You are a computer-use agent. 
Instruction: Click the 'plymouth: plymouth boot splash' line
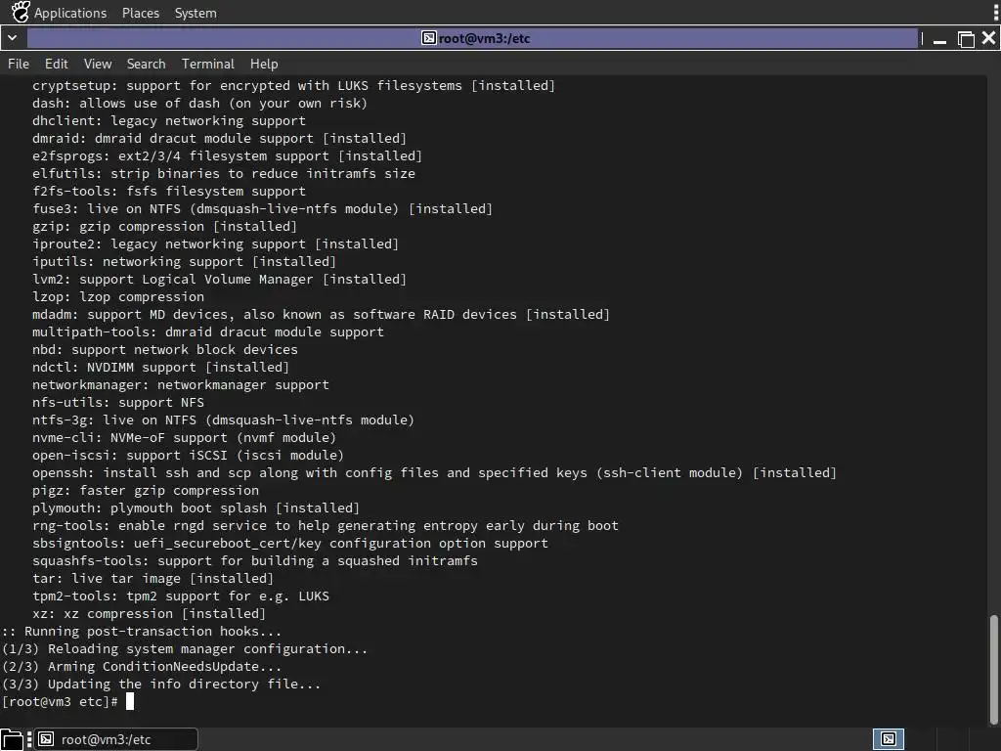coord(196,508)
